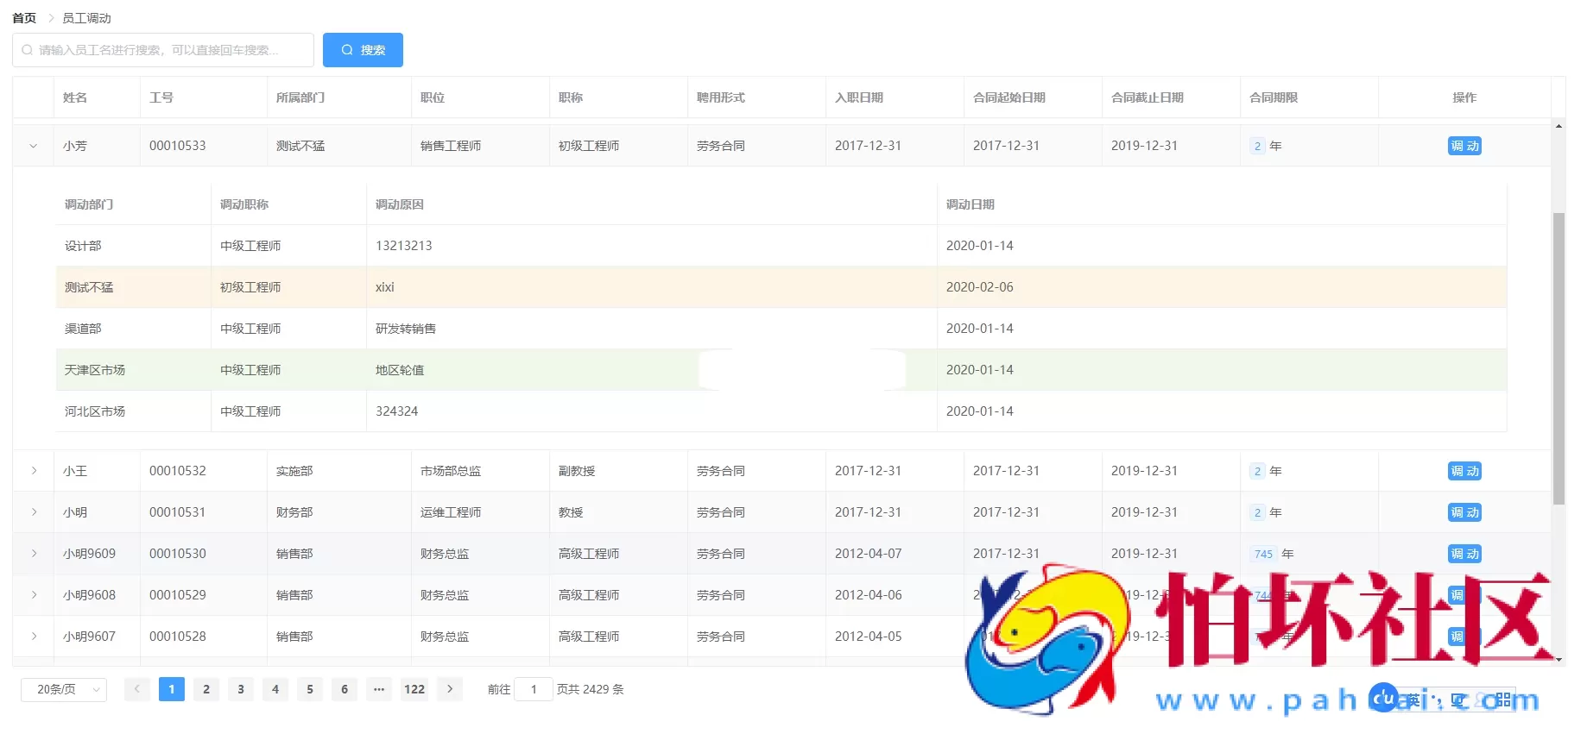Select page 4 in pagination
Image resolution: width=1587 pixels, height=734 pixels.
point(275,689)
